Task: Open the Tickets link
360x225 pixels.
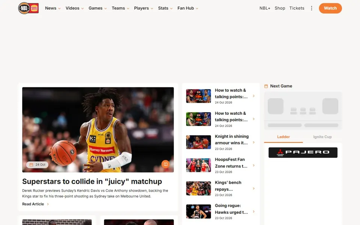Action: [x=297, y=8]
